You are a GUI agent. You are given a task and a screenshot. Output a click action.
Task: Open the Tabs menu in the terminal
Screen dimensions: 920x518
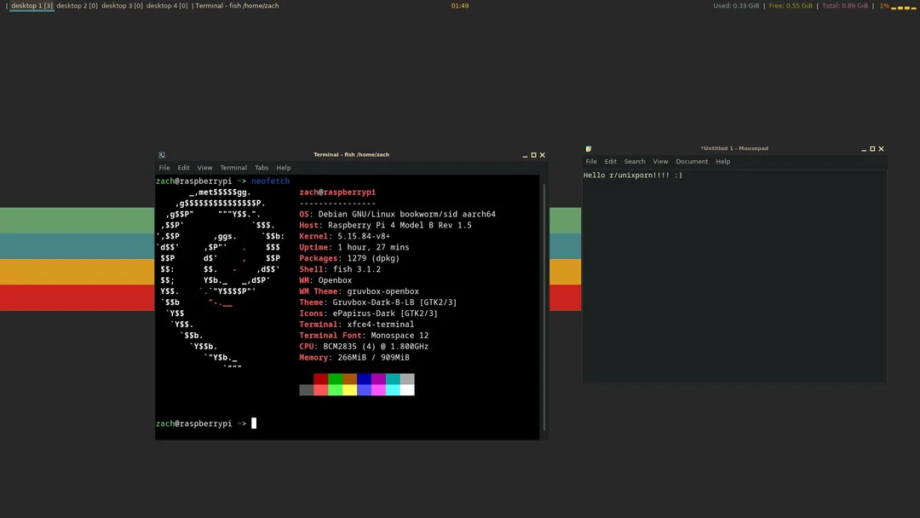coord(262,167)
